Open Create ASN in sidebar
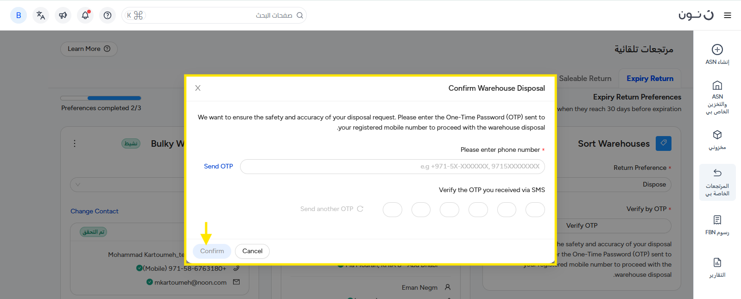The image size is (741, 299). pyautogui.click(x=717, y=54)
